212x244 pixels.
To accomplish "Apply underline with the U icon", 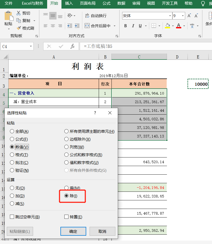I will pos(140,26).
